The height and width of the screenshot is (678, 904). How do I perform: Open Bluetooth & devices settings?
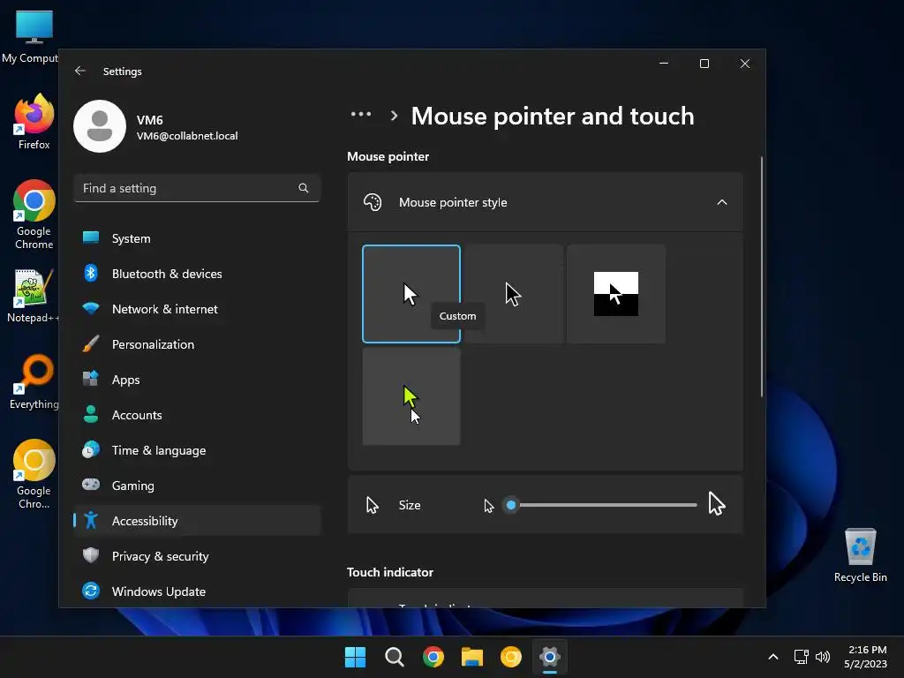(x=197, y=274)
